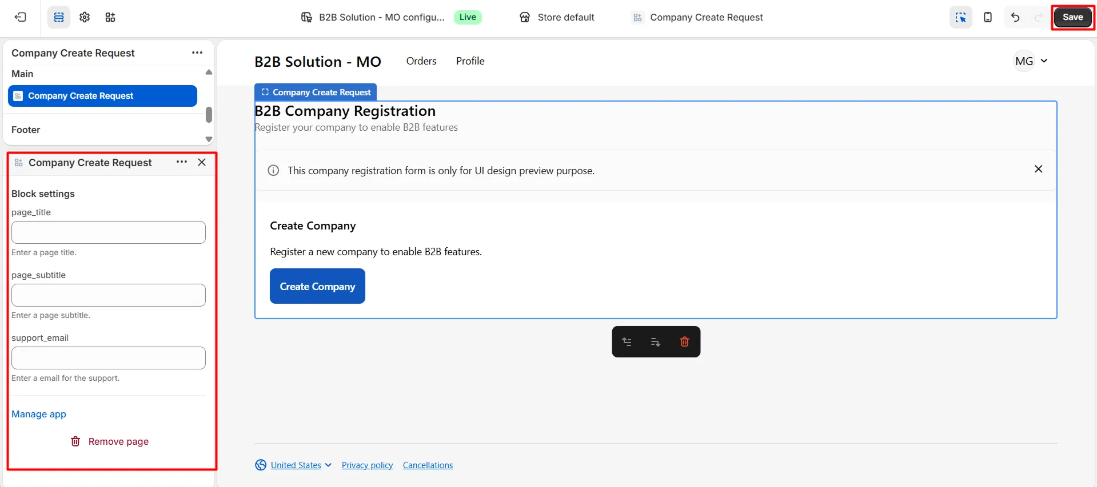Screen dimensions: 1097x487
Task: Open the Company Create Request page selector
Action: [697, 17]
